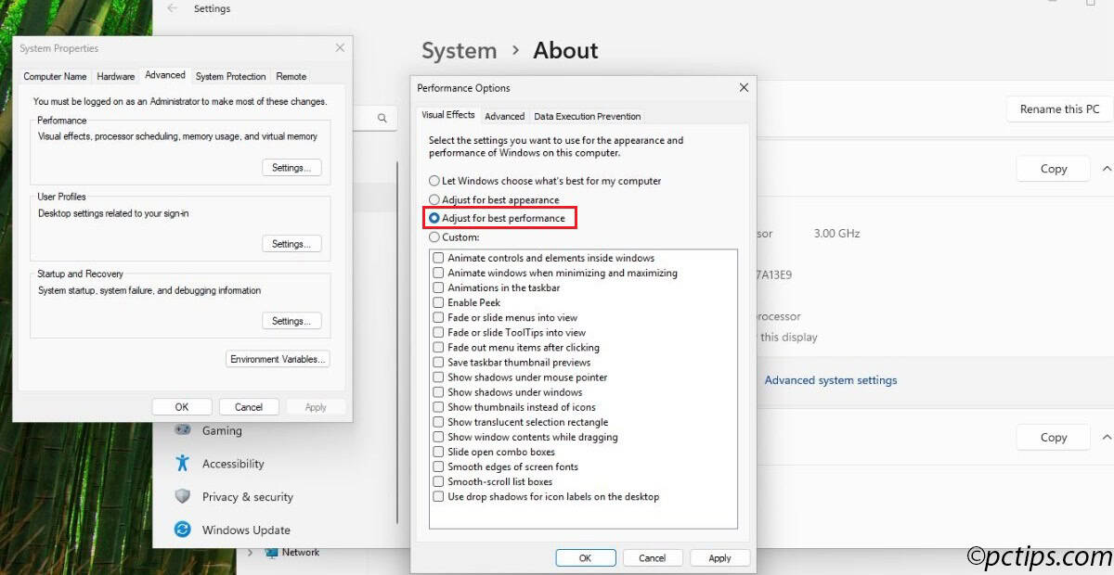The height and width of the screenshot is (575, 1114).
Task: Check Slide open combo boxes
Action: [x=438, y=452]
